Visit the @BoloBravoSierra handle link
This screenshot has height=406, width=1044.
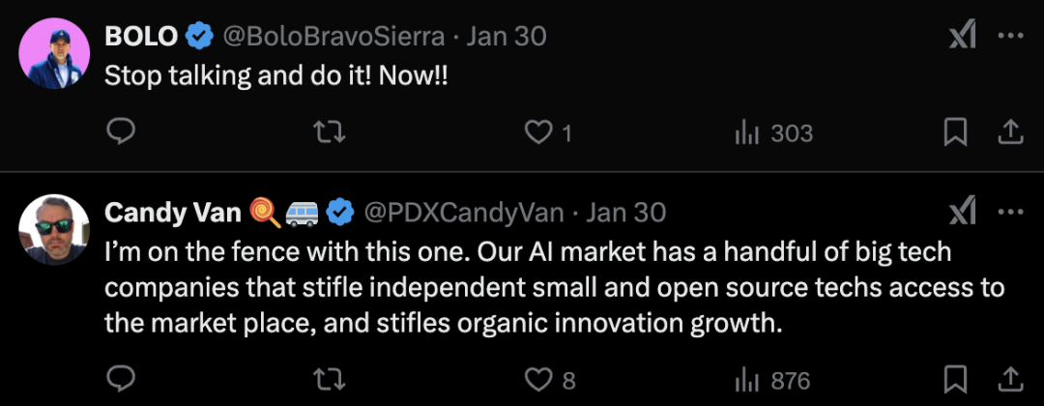(334, 37)
